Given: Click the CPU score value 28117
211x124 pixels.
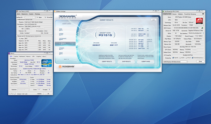Looking at the screenshot, I should [x=114, y=45].
